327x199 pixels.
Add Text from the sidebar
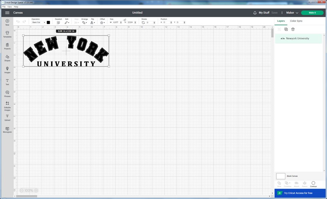point(7,82)
